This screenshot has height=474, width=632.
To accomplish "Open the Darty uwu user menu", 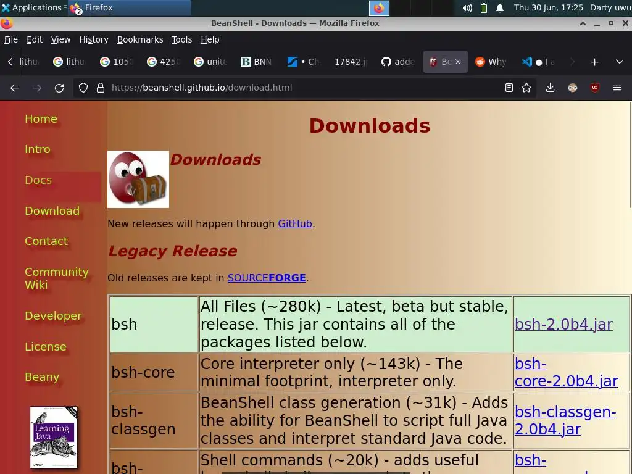I will (x=610, y=7).
